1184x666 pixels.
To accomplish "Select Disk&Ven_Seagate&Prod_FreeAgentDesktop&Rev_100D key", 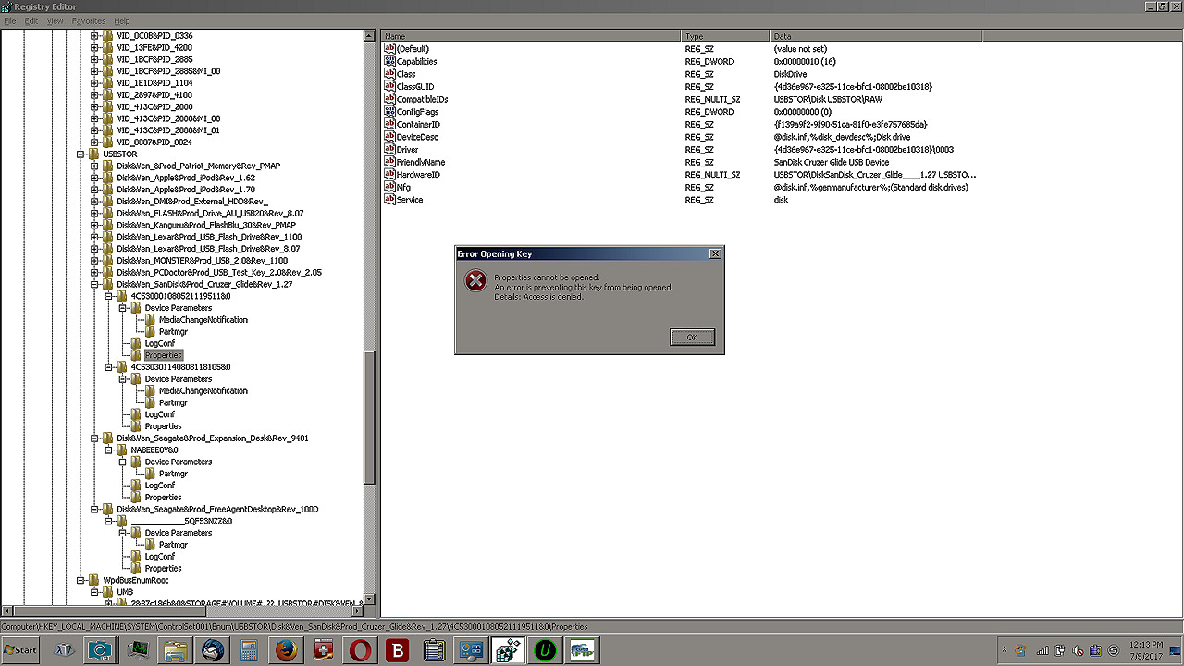I will (217, 510).
